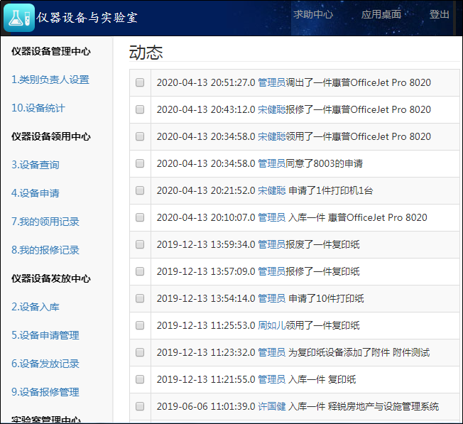Open the 求助中心 menu item
Viewport: 463px width, 424px height.
pos(313,14)
